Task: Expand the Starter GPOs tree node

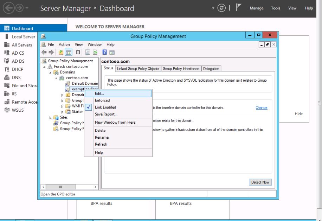Action: (x=63, y=112)
